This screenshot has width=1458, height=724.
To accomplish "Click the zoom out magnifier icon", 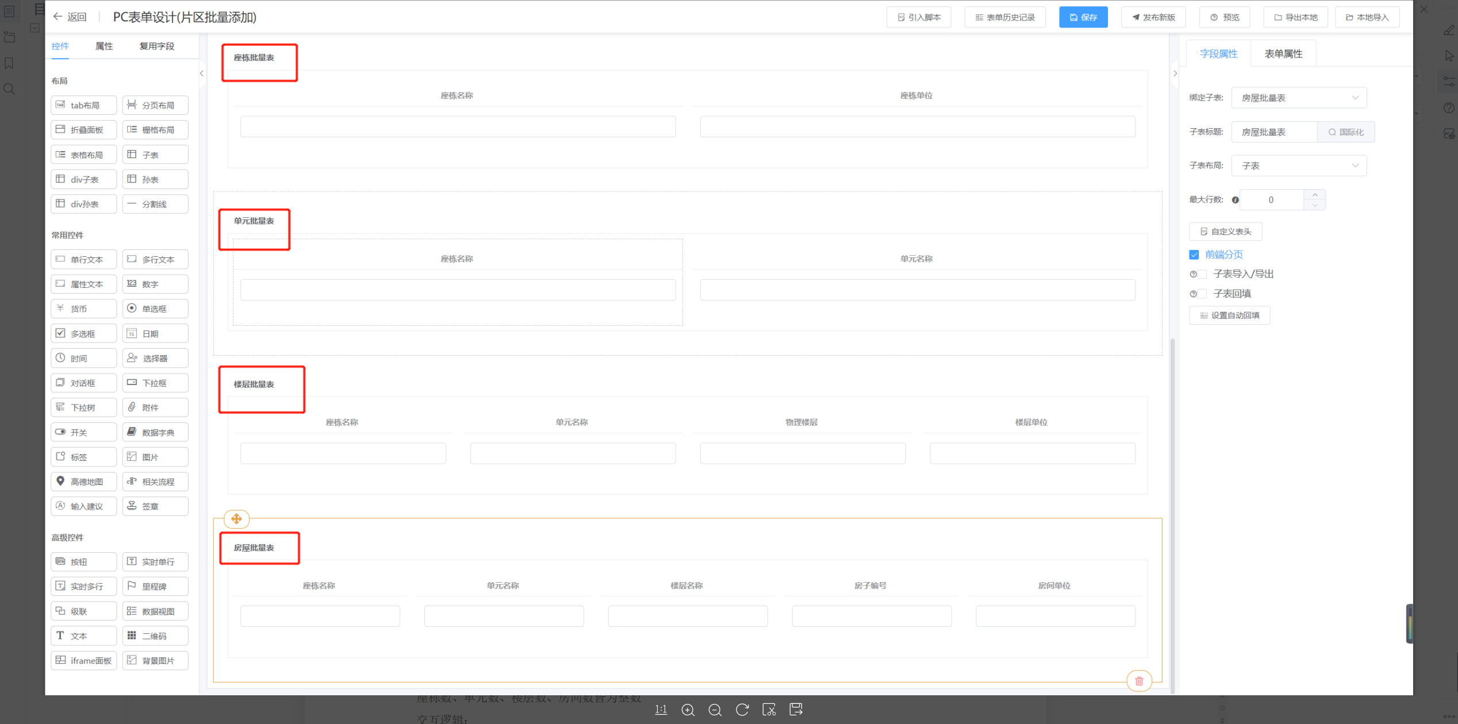I will (715, 710).
